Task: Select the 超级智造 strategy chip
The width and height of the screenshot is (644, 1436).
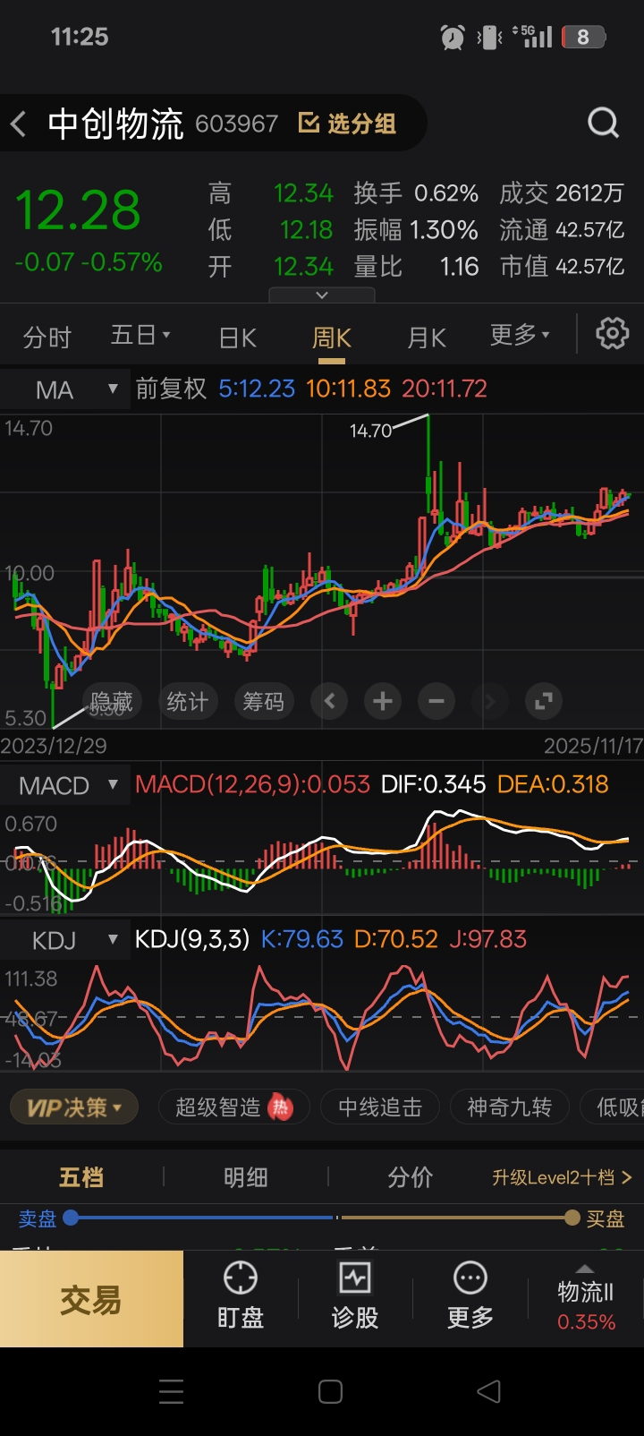Action: click(234, 1107)
